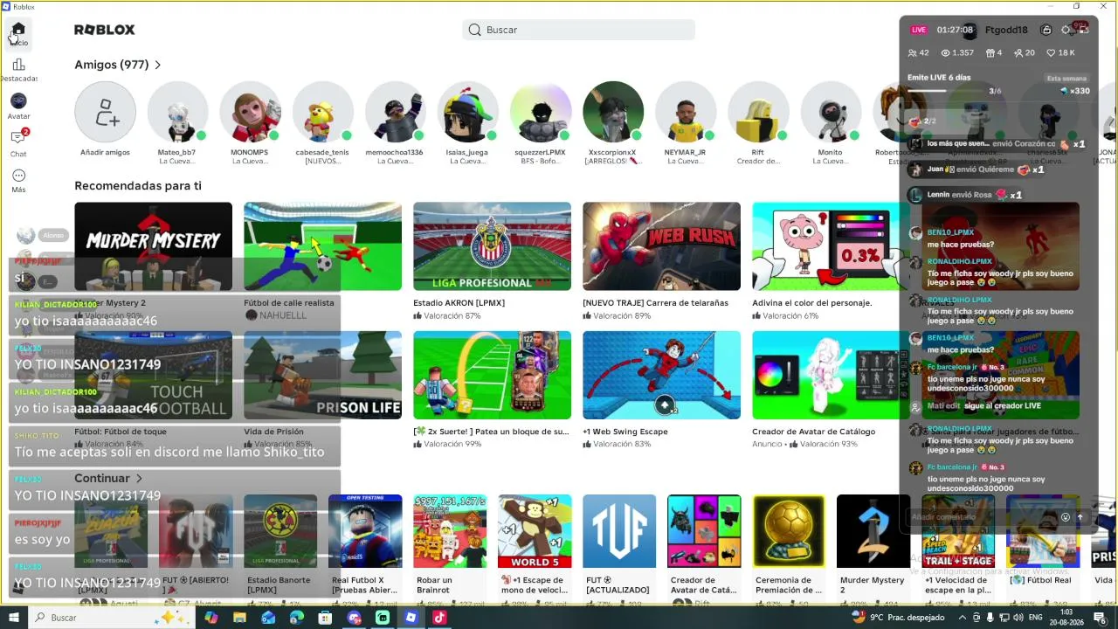Open File Explorer from the taskbar
This screenshot has width=1118, height=629.
(x=239, y=618)
